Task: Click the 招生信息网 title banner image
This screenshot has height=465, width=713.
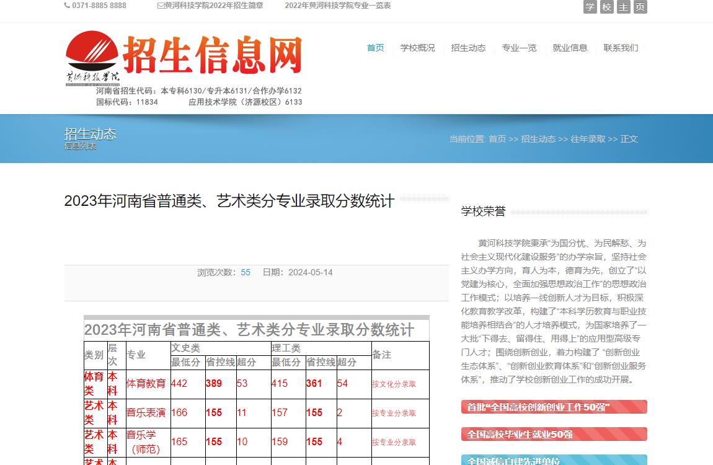Action: coord(212,56)
